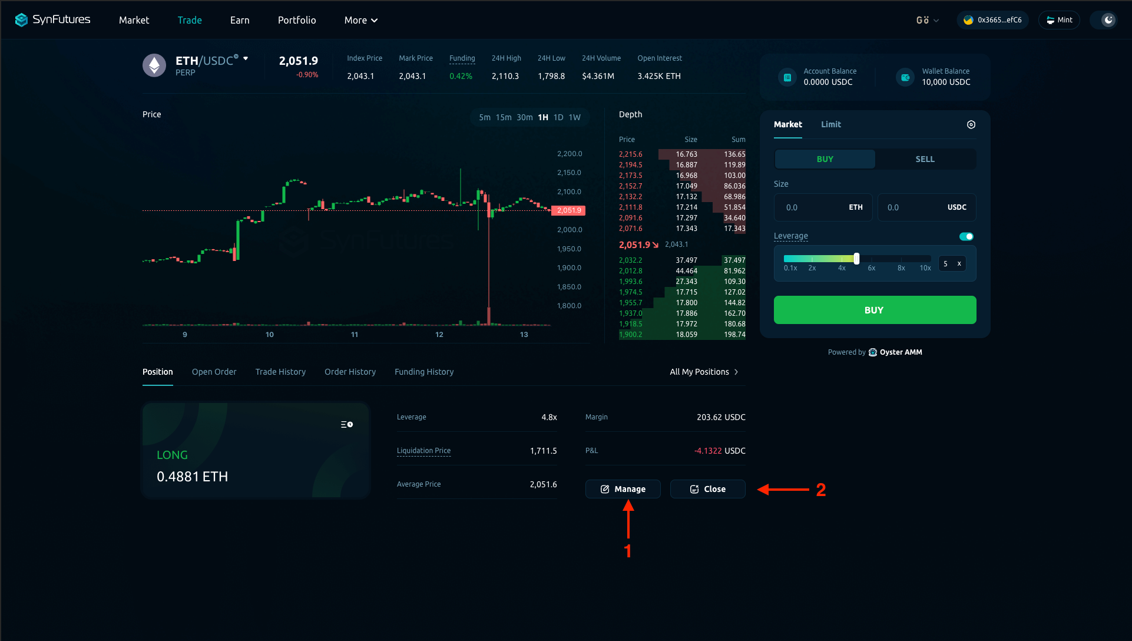
Task: Open the Trade History tab
Action: pyautogui.click(x=280, y=372)
